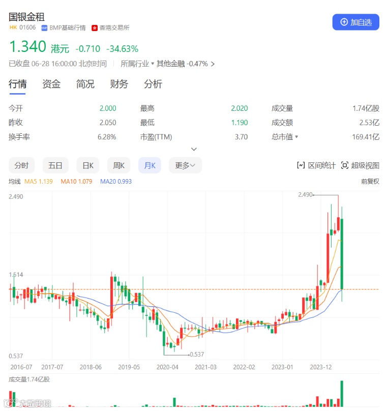Switch to the 简况 tab
Viewport: 387px width, 411px height.
[x=85, y=84]
